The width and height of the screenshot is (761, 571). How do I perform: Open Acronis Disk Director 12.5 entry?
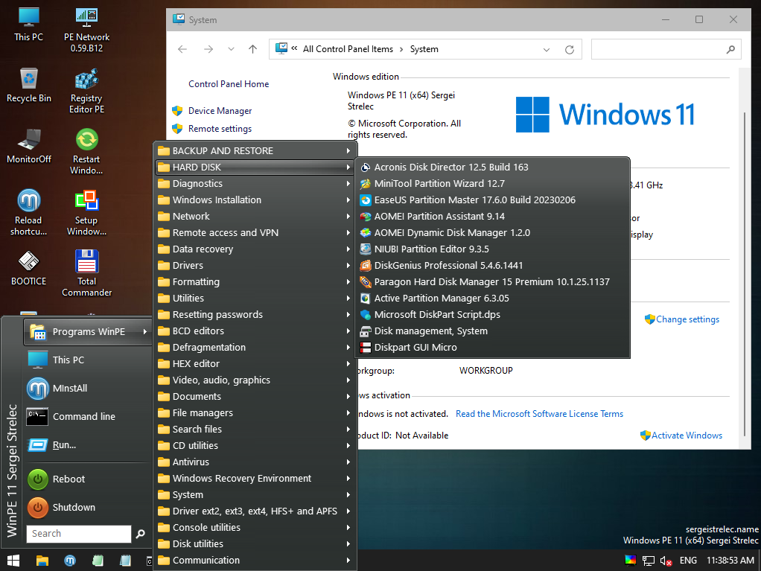tap(492, 167)
